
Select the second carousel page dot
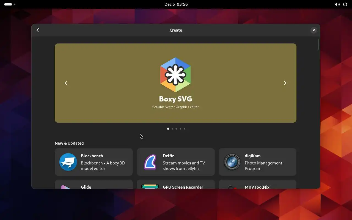pyautogui.click(x=172, y=129)
